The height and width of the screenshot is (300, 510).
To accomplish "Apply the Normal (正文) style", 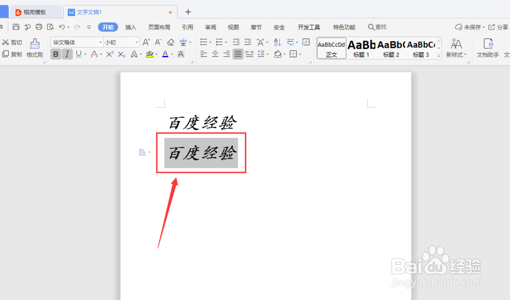I will [x=331, y=48].
